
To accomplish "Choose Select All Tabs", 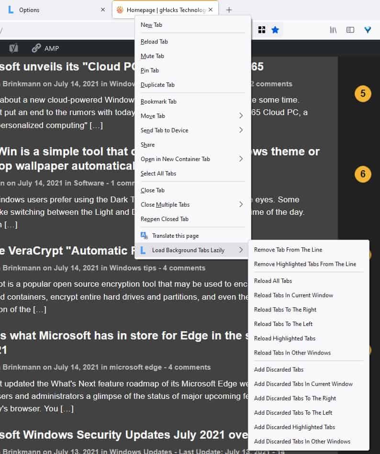I will click(192, 174).
